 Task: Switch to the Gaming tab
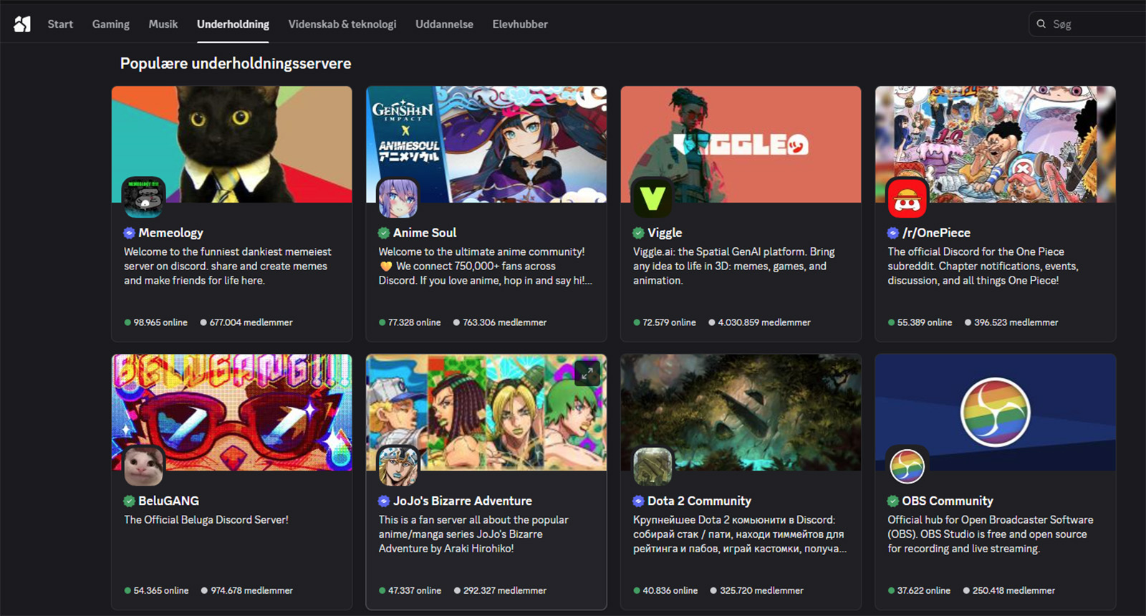point(111,24)
